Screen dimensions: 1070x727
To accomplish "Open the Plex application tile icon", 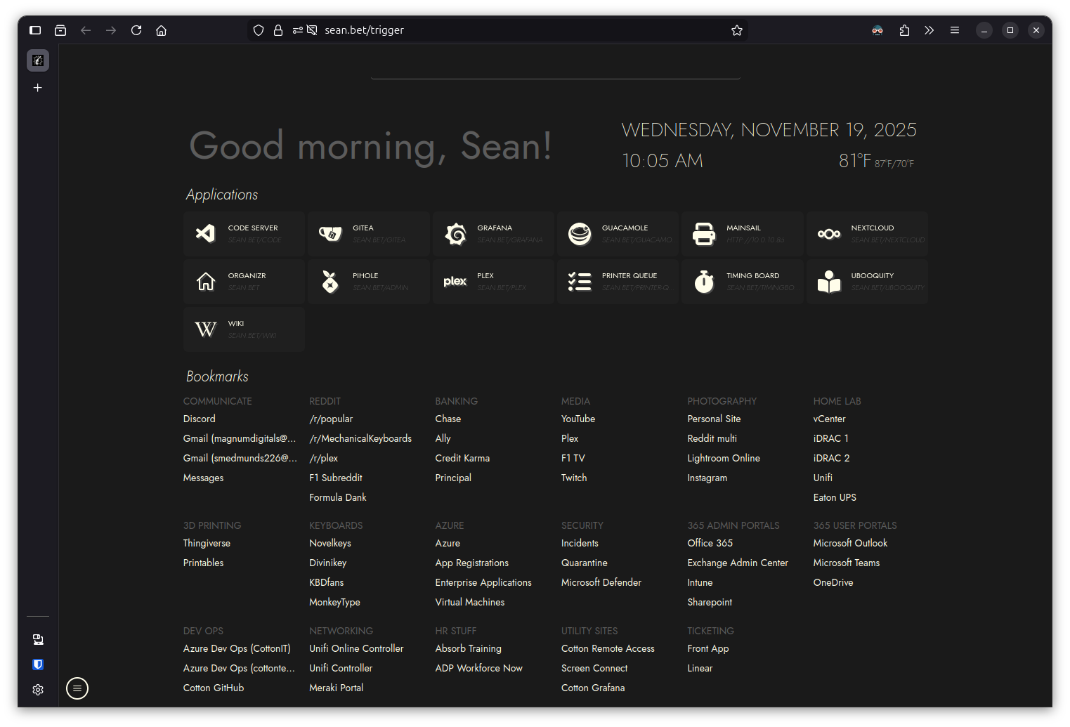I will [x=455, y=281].
